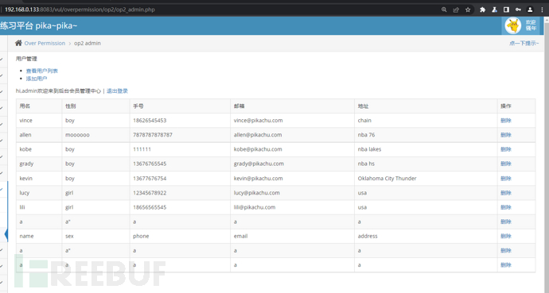Screen dimensions: 549x293
Task: Click phone number 111111
Action: [142, 149]
